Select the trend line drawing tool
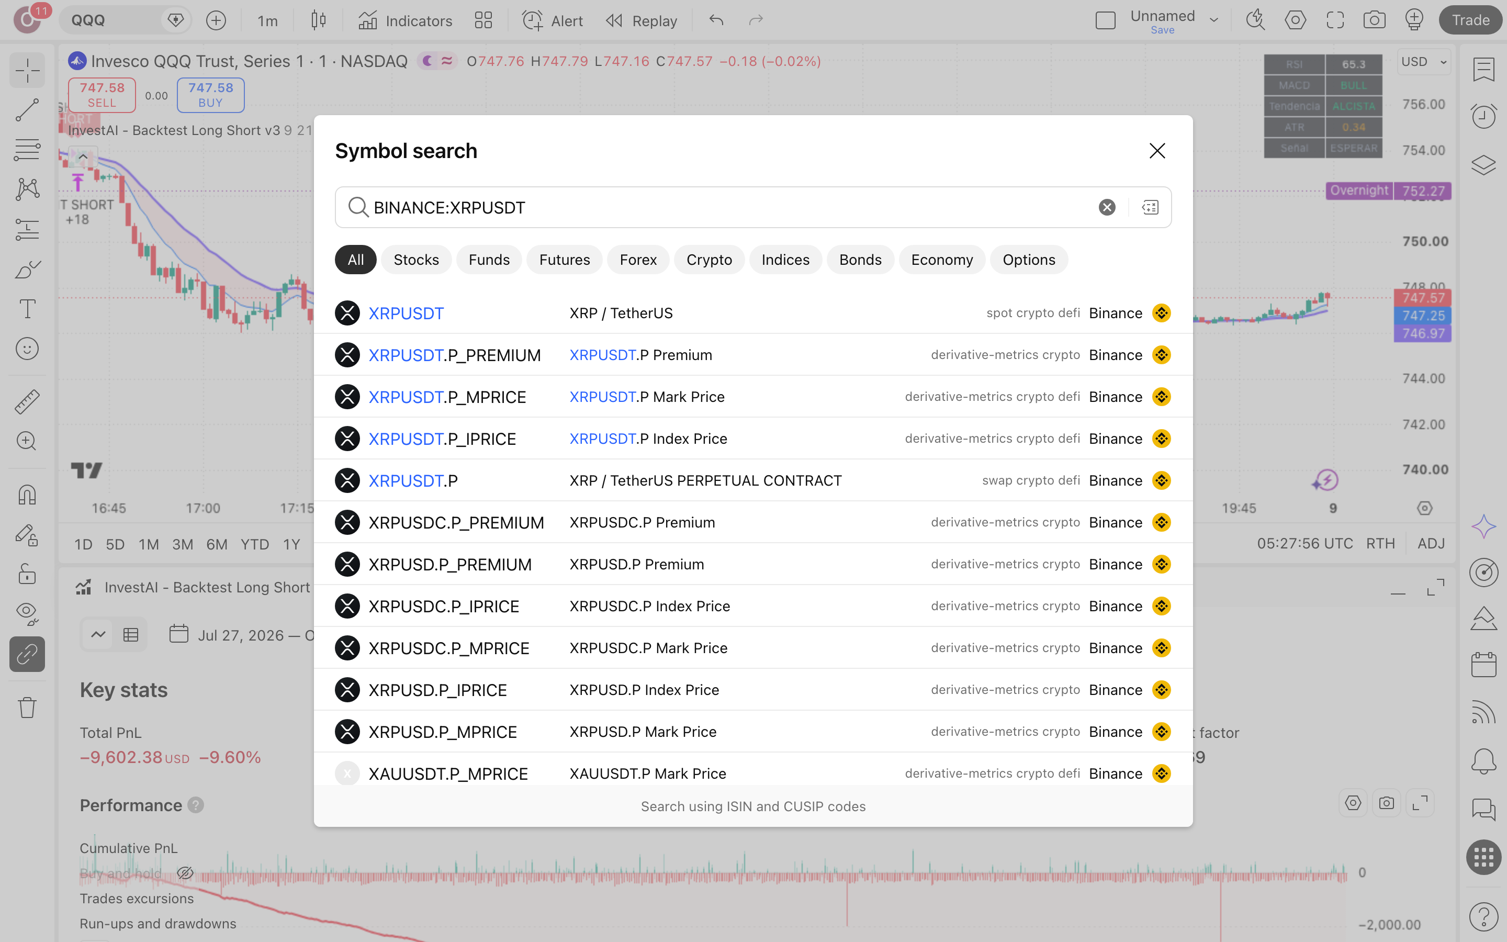This screenshot has width=1507, height=942. [27, 110]
